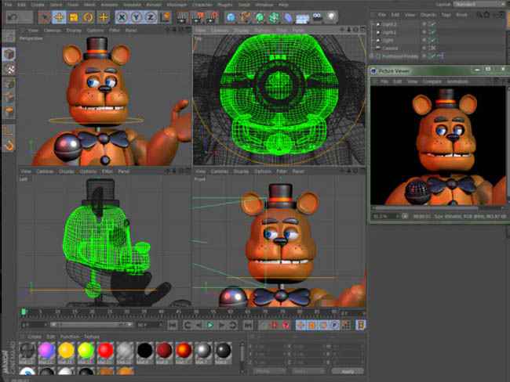Image resolution: width=510 pixels, height=382 pixels.
Task: Play the animation forward
Action: click(x=210, y=325)
